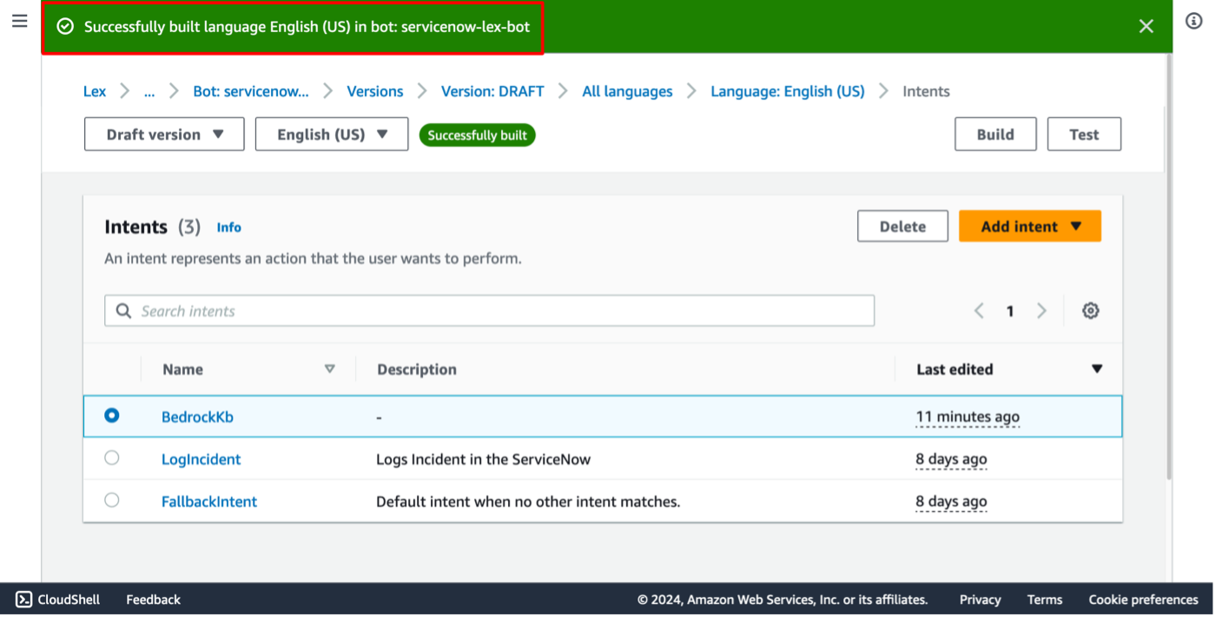1215x617 pixels.
Task: Open the Draft version dropdown
Action: (164, 135)
